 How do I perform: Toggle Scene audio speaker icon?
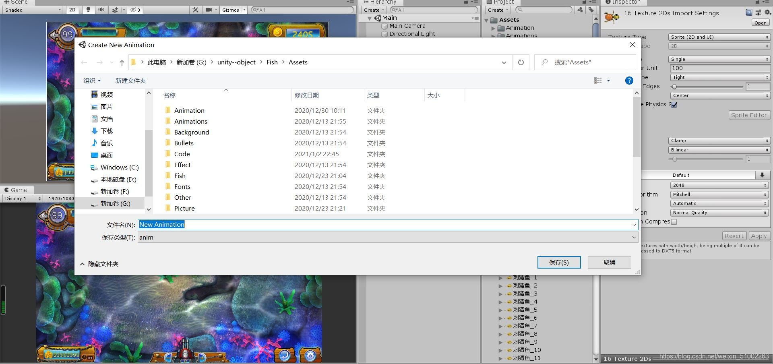(101, 10)
